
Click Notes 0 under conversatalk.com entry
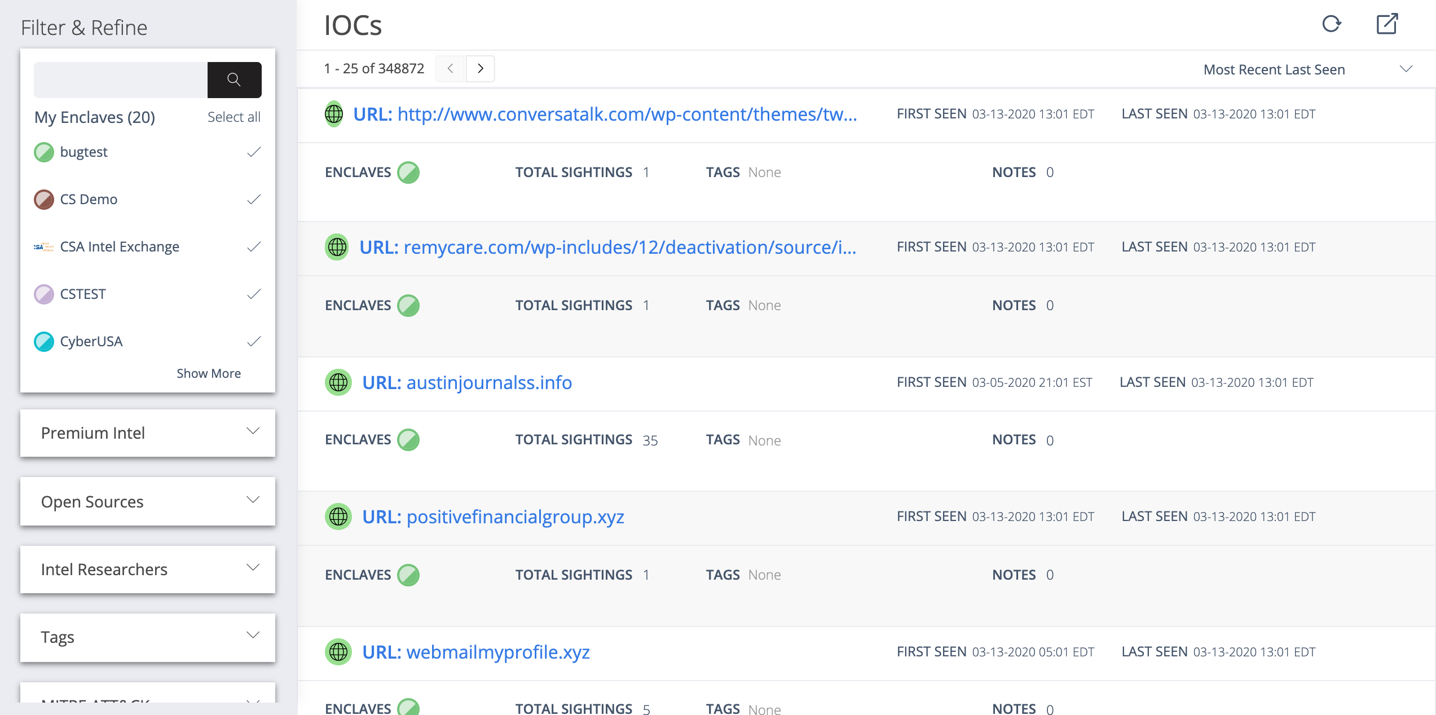1023,173
